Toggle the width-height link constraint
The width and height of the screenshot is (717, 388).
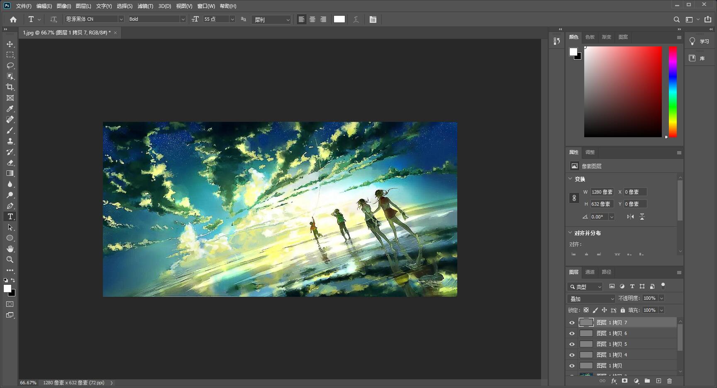click(x=574, y=198)
